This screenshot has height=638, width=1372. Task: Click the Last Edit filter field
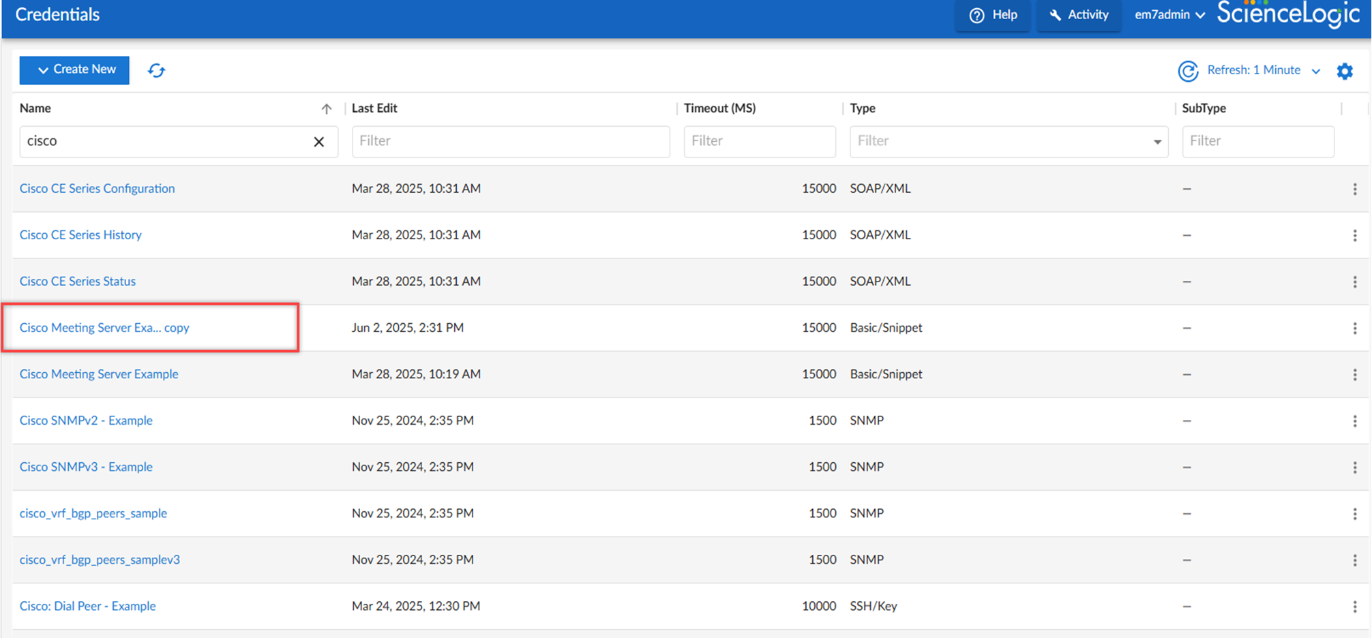(511, 141)
